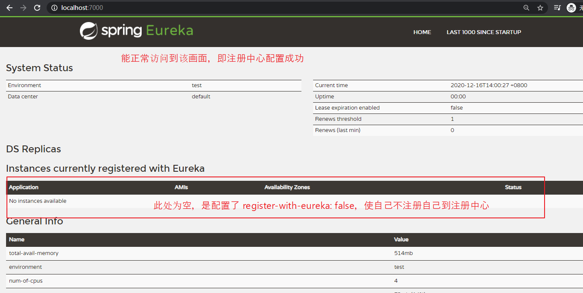The height and width of the screenshot is (293, 583).
Task: Click the 'false' lease expiration value
Action: point(456,108)
